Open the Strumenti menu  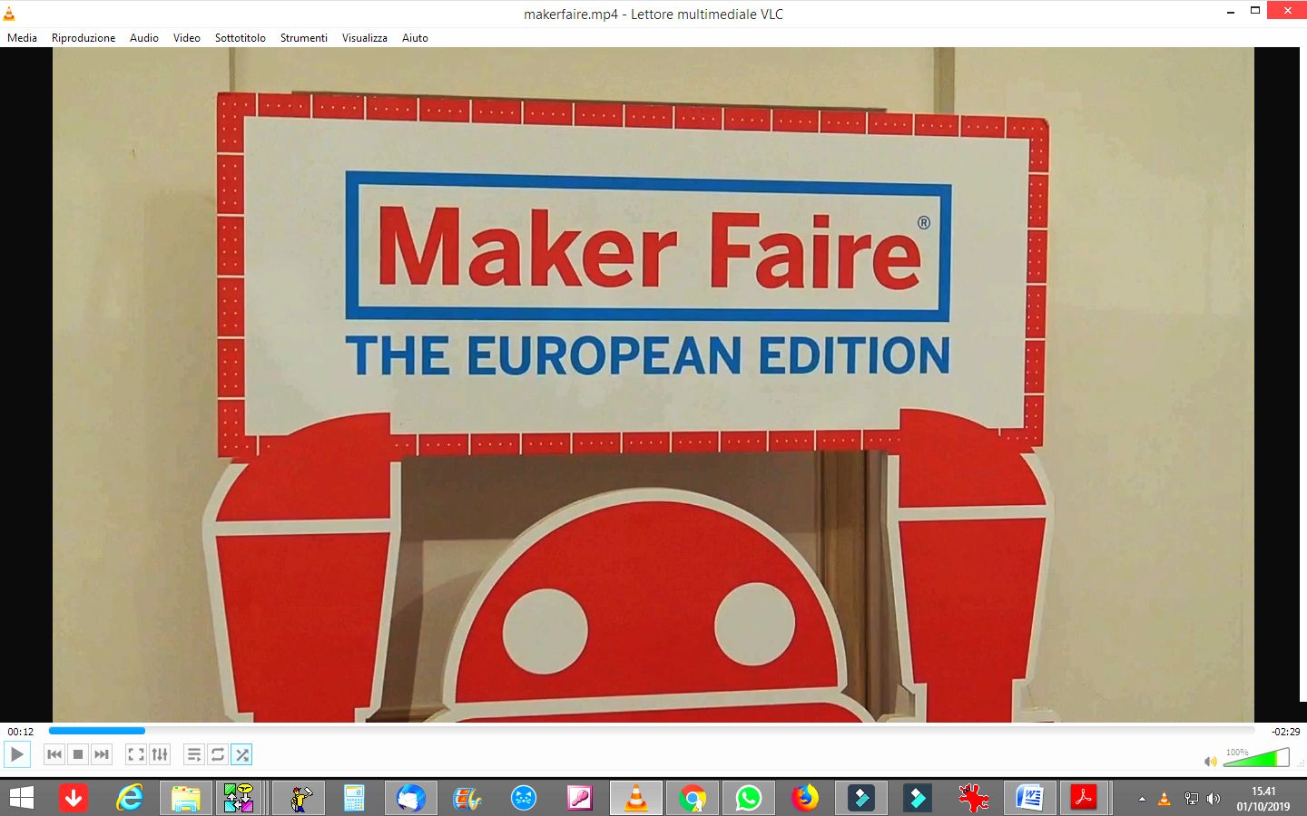tap(304, 38)
